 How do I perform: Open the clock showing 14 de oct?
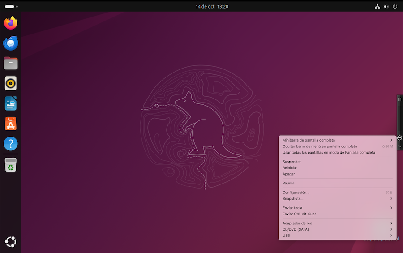click(212, 7)
